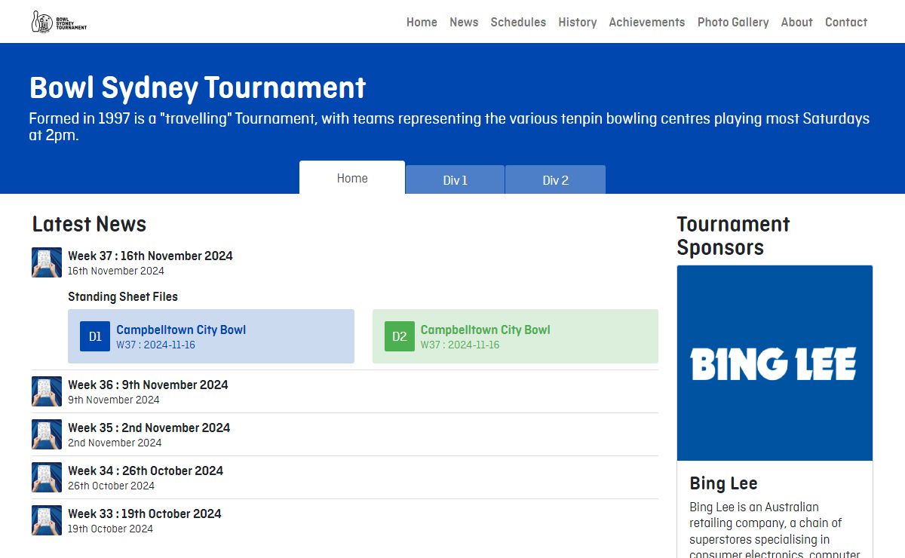Click the Bowl Sydney Tournament banner title
This screenshot has height=558, width=905.
point(198,87)
